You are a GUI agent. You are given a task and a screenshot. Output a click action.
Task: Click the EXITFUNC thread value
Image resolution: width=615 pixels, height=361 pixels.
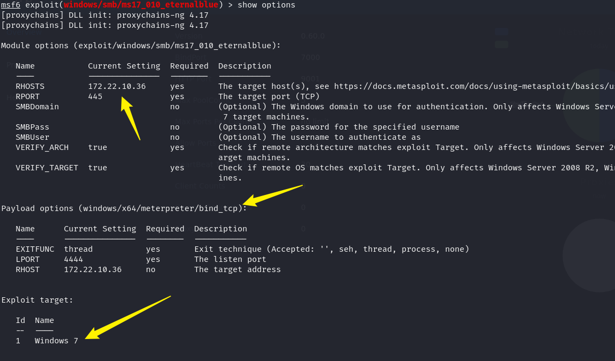(78, 249)
